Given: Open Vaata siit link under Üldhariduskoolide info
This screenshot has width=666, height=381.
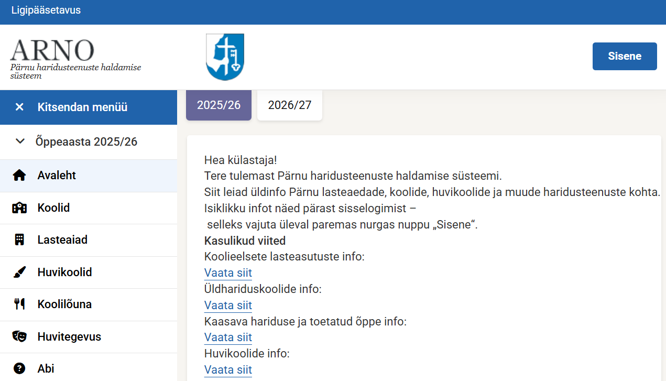Looking at the screenshot, I should 228,306.
